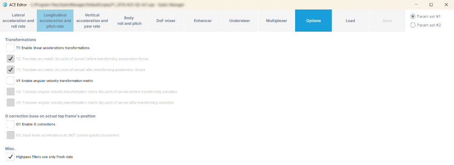The width and height of the screenshot is (454, 165).
Task: Toggle V2 translate angular velocity before transforming
Action: 10,92
